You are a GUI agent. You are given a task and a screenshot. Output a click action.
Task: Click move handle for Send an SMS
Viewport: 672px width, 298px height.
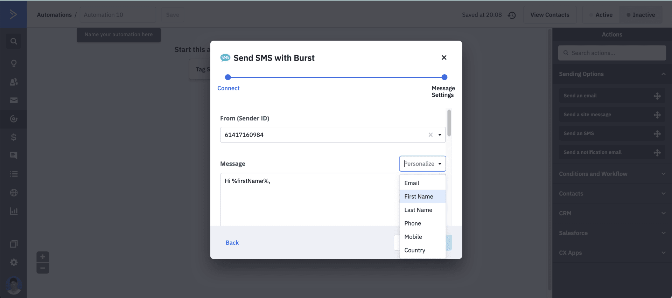[657, 134]
